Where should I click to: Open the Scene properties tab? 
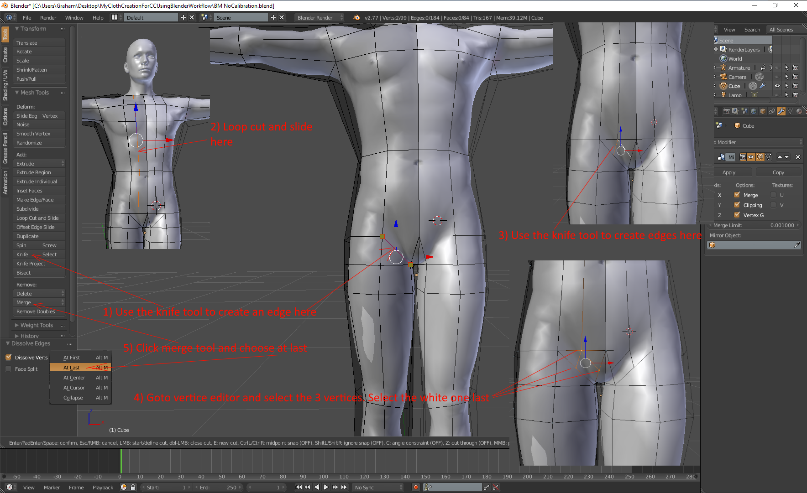point(744,111)
